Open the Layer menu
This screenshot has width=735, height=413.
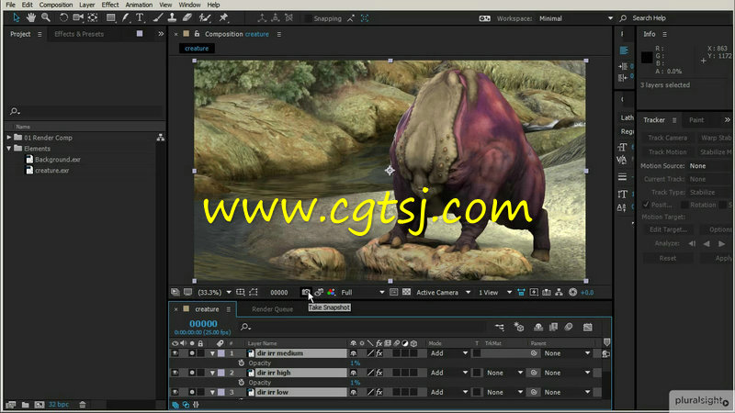(x=86, y=5)
